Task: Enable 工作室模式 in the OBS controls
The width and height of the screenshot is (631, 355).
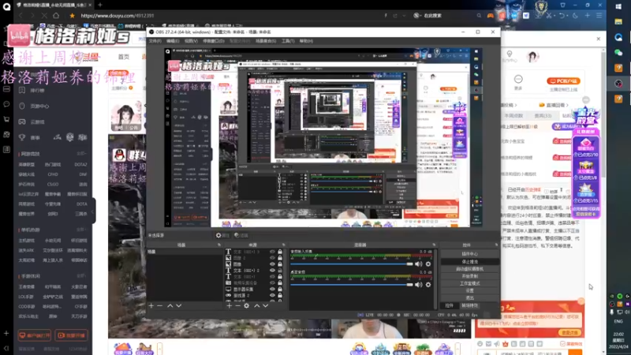Action: coord(469,283)
